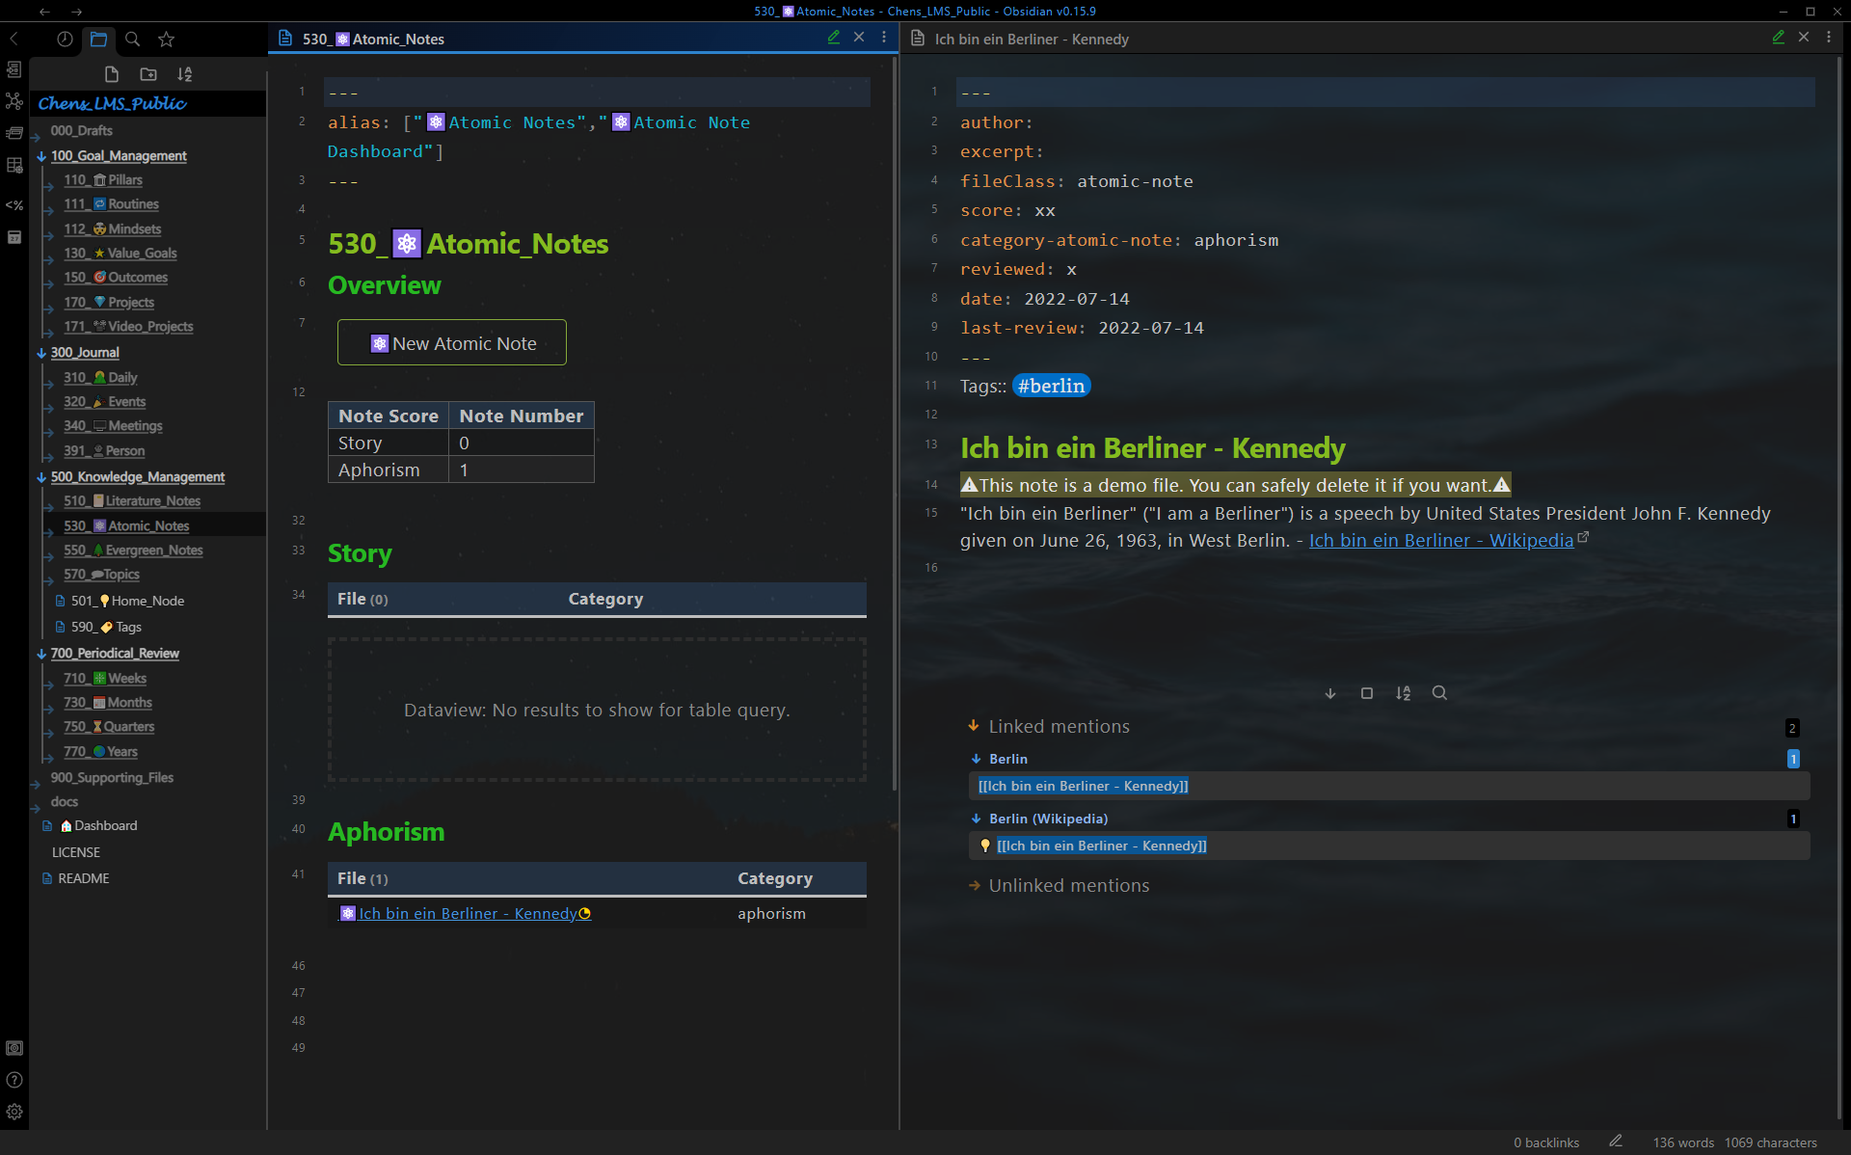
Task: Open the Berlin backlink result entry
Action: tap(1389, 786)
